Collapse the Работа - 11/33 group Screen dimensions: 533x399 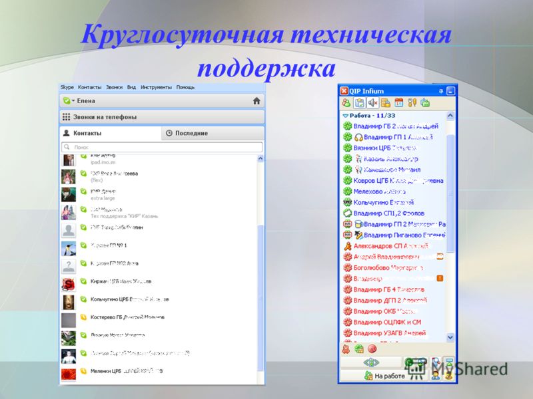(x=345, y=116)
